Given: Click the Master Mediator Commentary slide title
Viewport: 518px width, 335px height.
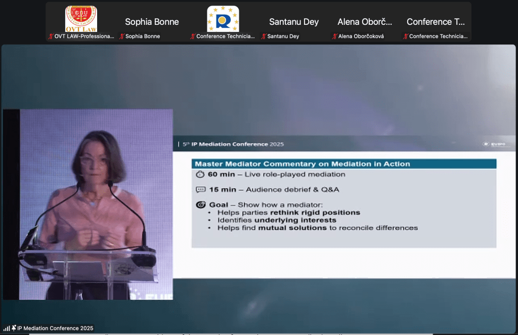Looking at the screenshot, I should point(302,164).
